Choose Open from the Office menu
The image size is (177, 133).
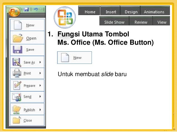point(27,38)
